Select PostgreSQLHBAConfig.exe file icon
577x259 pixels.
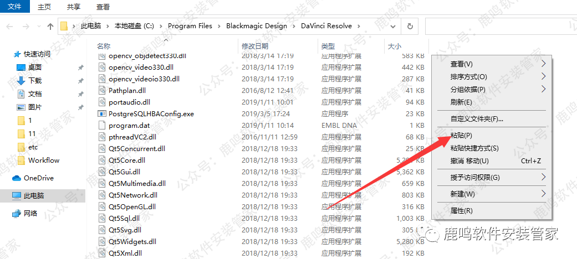102,113
